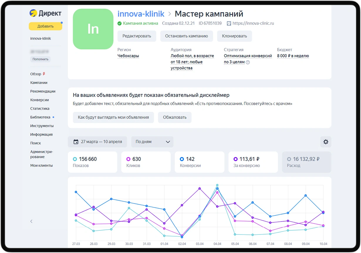Go to Кампании in sidebar
Viewport: 361px width, 253px height.
[39, 83]
